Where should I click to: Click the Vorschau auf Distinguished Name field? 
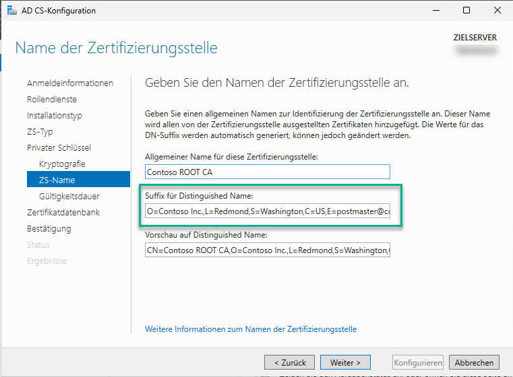[267, 250]
